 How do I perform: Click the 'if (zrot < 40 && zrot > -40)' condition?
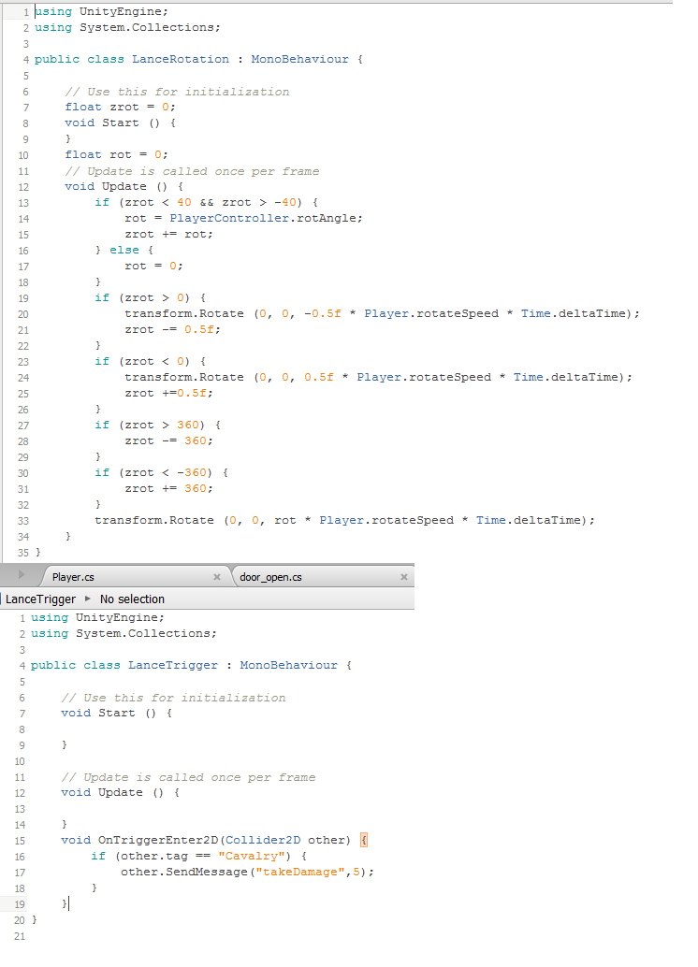pyautogui.click(x=198, y=202)
